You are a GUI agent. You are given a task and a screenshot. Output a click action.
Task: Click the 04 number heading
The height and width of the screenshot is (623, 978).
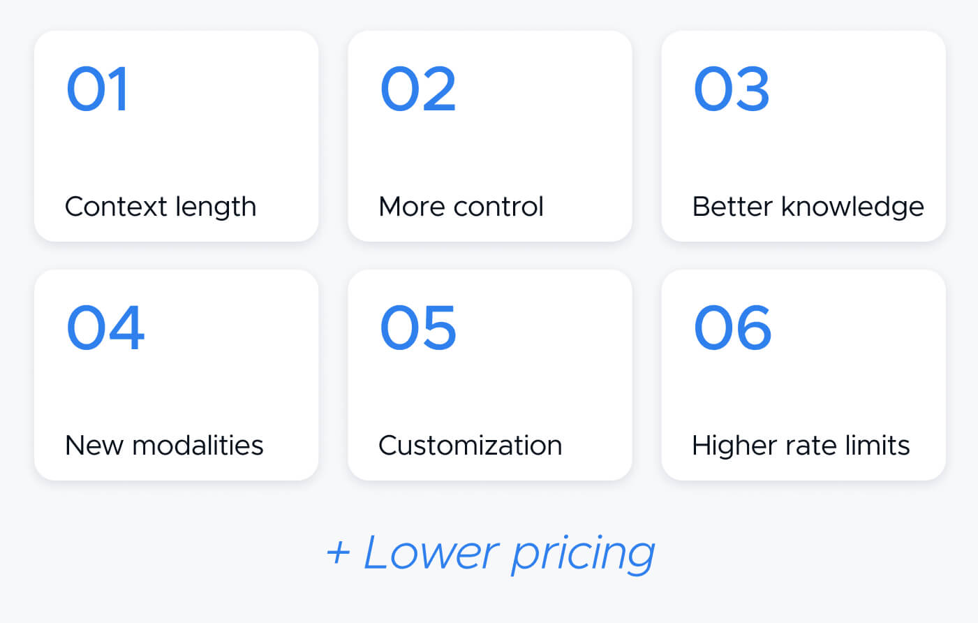105,328
